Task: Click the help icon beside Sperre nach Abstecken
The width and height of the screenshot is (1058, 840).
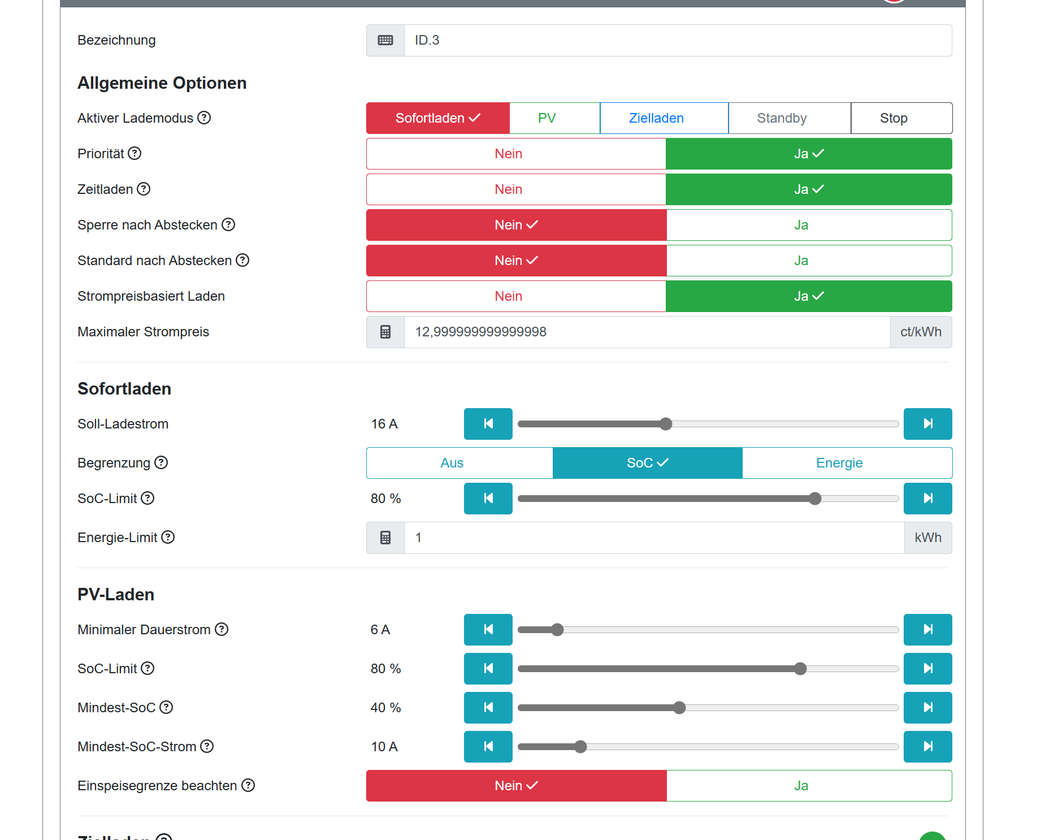Action: coord(228,224)
